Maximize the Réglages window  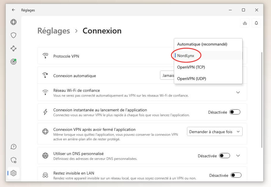point(243,10)
